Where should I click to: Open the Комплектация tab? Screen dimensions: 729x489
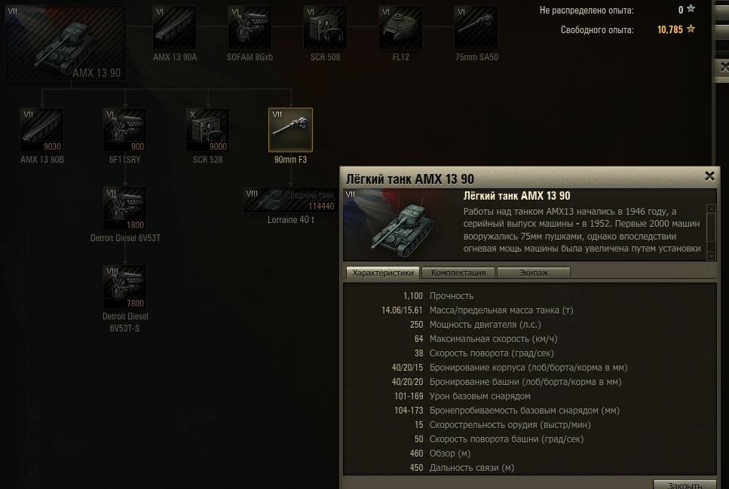pyautogui.click(x=458, y=273)
